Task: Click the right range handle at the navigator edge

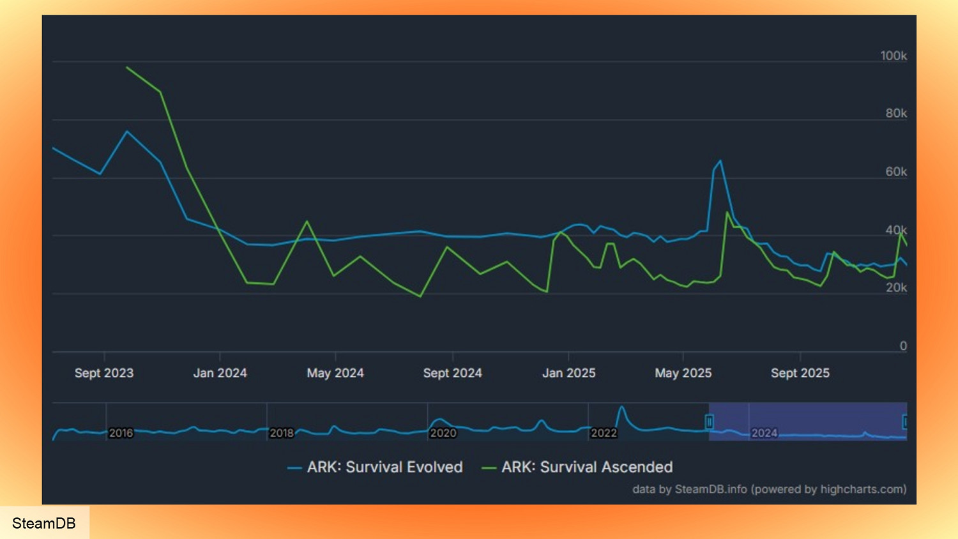Action: pos(904,421)
